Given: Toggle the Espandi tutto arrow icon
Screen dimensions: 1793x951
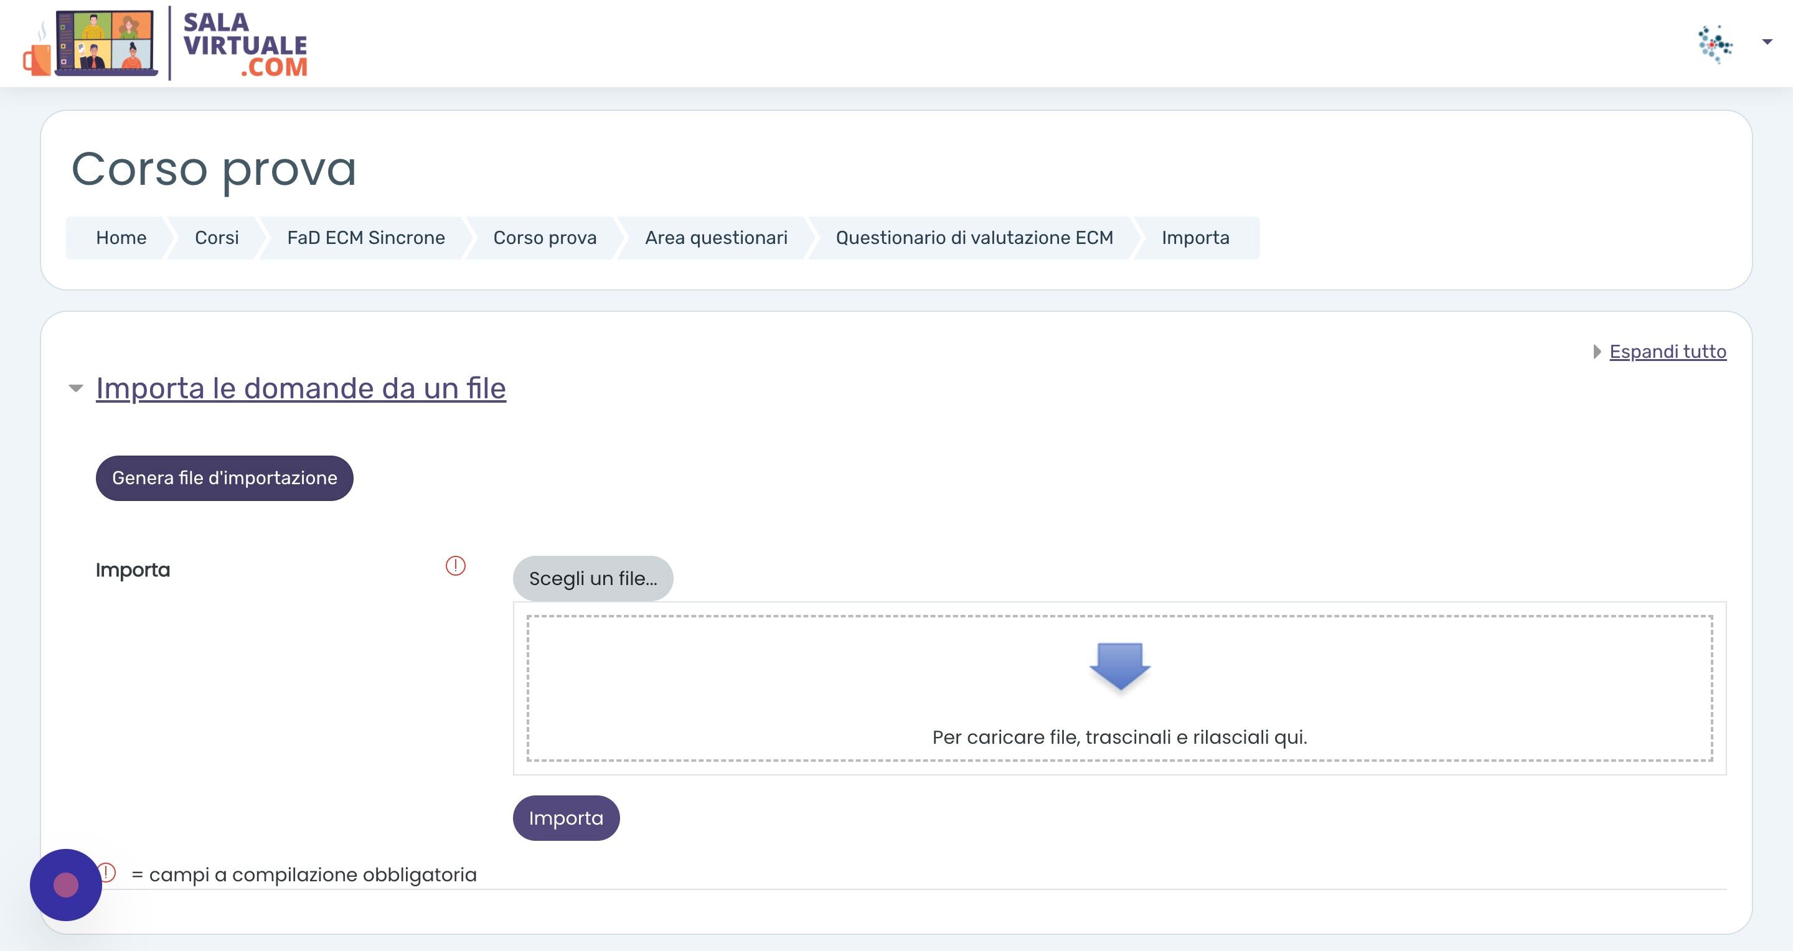Looking at the screenshot, I should pyautogui.click(x=1597, y=352).
